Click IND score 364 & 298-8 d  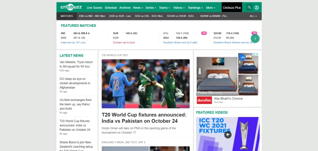click(81, 33)
